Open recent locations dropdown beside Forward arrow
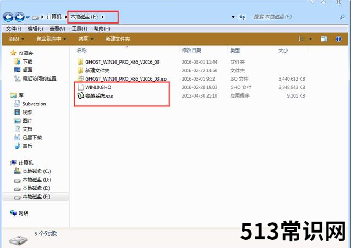Image resolution: width=351 pixels, height=248 pixels. pyautogui.click(x=28, y=17)
